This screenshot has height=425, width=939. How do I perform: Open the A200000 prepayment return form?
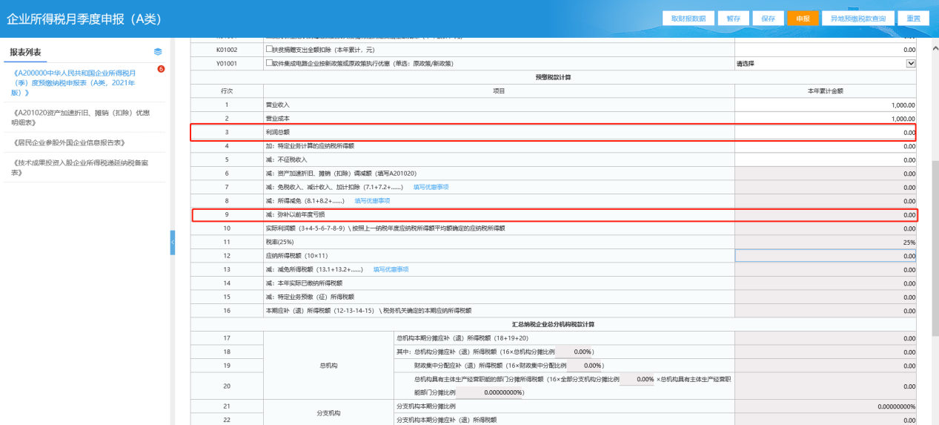click(x=76, y=82)
